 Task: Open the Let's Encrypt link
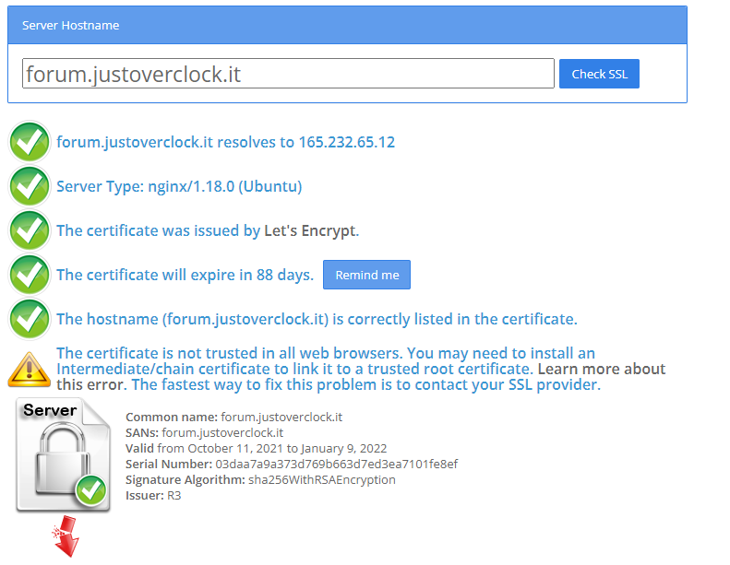pyautogui.click(x=309, y=230)
